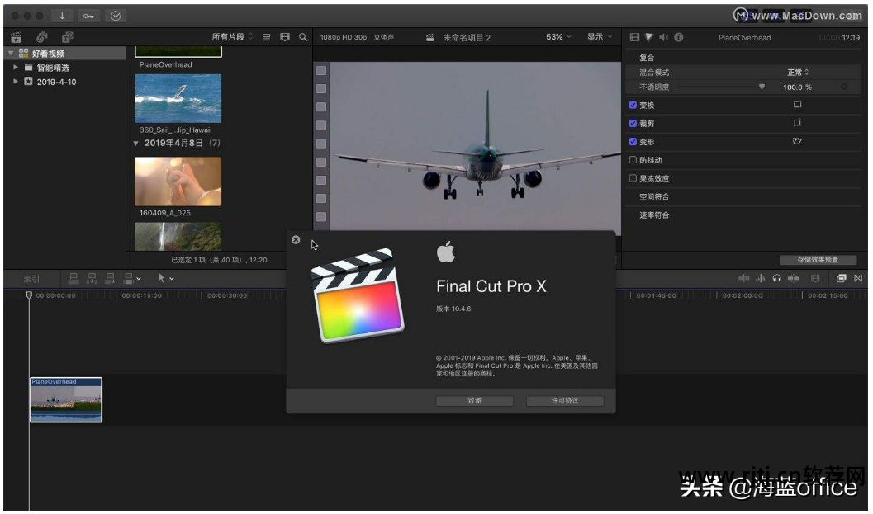Toggle the filmstrip clip appearance icon
The image size is (873, 514).
(x=285, y=37)
